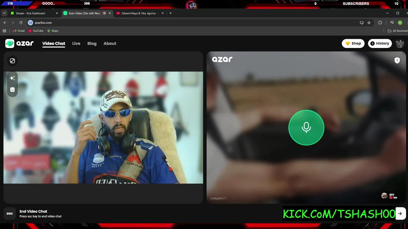Click the recording indicator on the Azar tab
The image size is (408, 229).
tap(104, 13)
